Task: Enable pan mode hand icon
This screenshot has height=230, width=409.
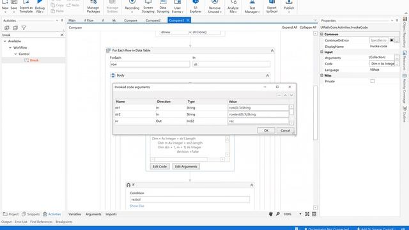Action: (x=271, y=214)
